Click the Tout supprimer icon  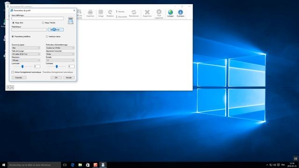[x=159, y=12]
